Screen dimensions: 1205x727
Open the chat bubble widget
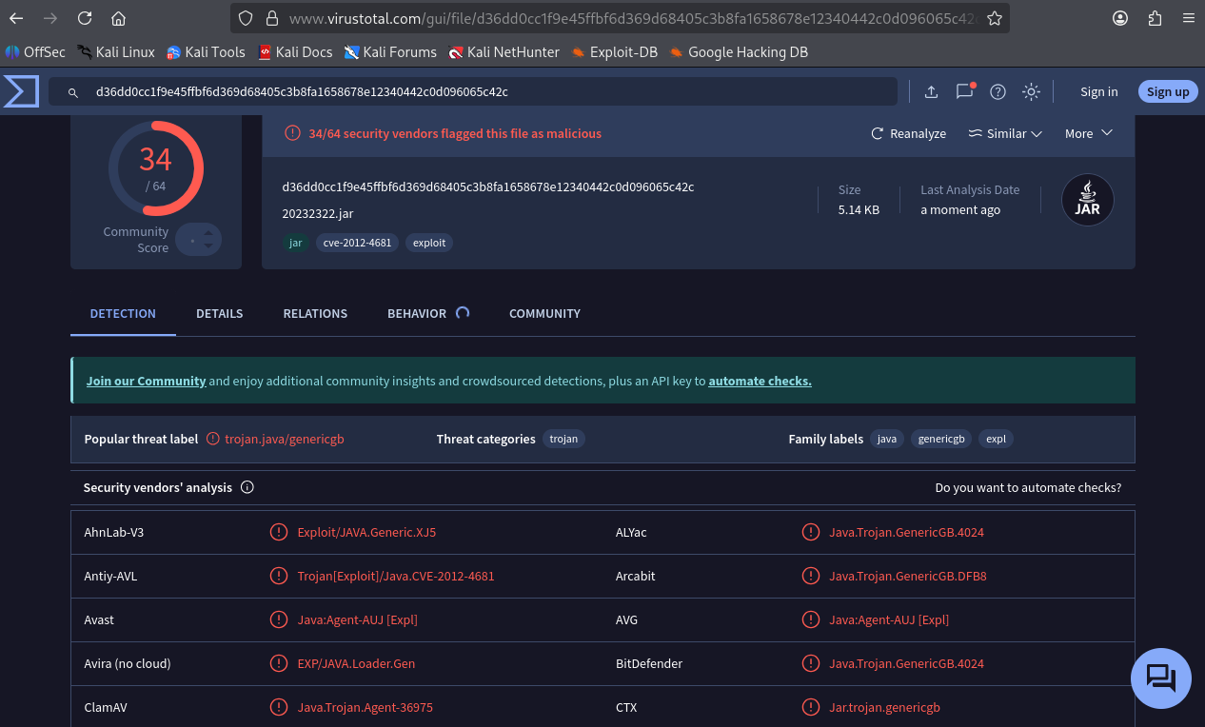(x=1161, y=678)
